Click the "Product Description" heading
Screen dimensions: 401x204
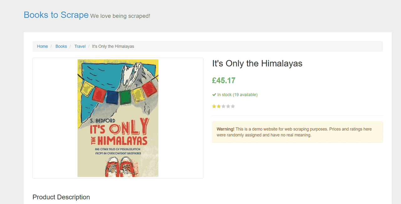tap(61, 197)
